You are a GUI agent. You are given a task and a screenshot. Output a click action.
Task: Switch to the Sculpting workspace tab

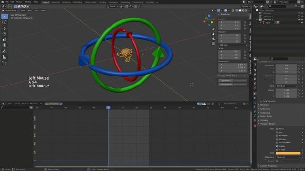point(66,2)
